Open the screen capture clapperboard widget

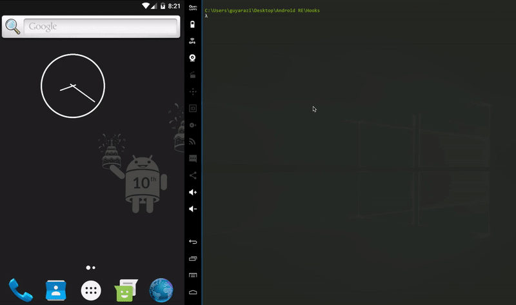[193, 75]
